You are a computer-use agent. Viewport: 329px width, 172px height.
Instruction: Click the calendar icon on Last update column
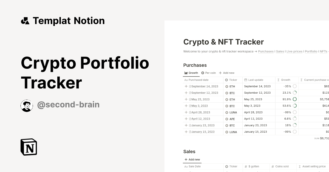pyautogui.click(x=246, y=80)
